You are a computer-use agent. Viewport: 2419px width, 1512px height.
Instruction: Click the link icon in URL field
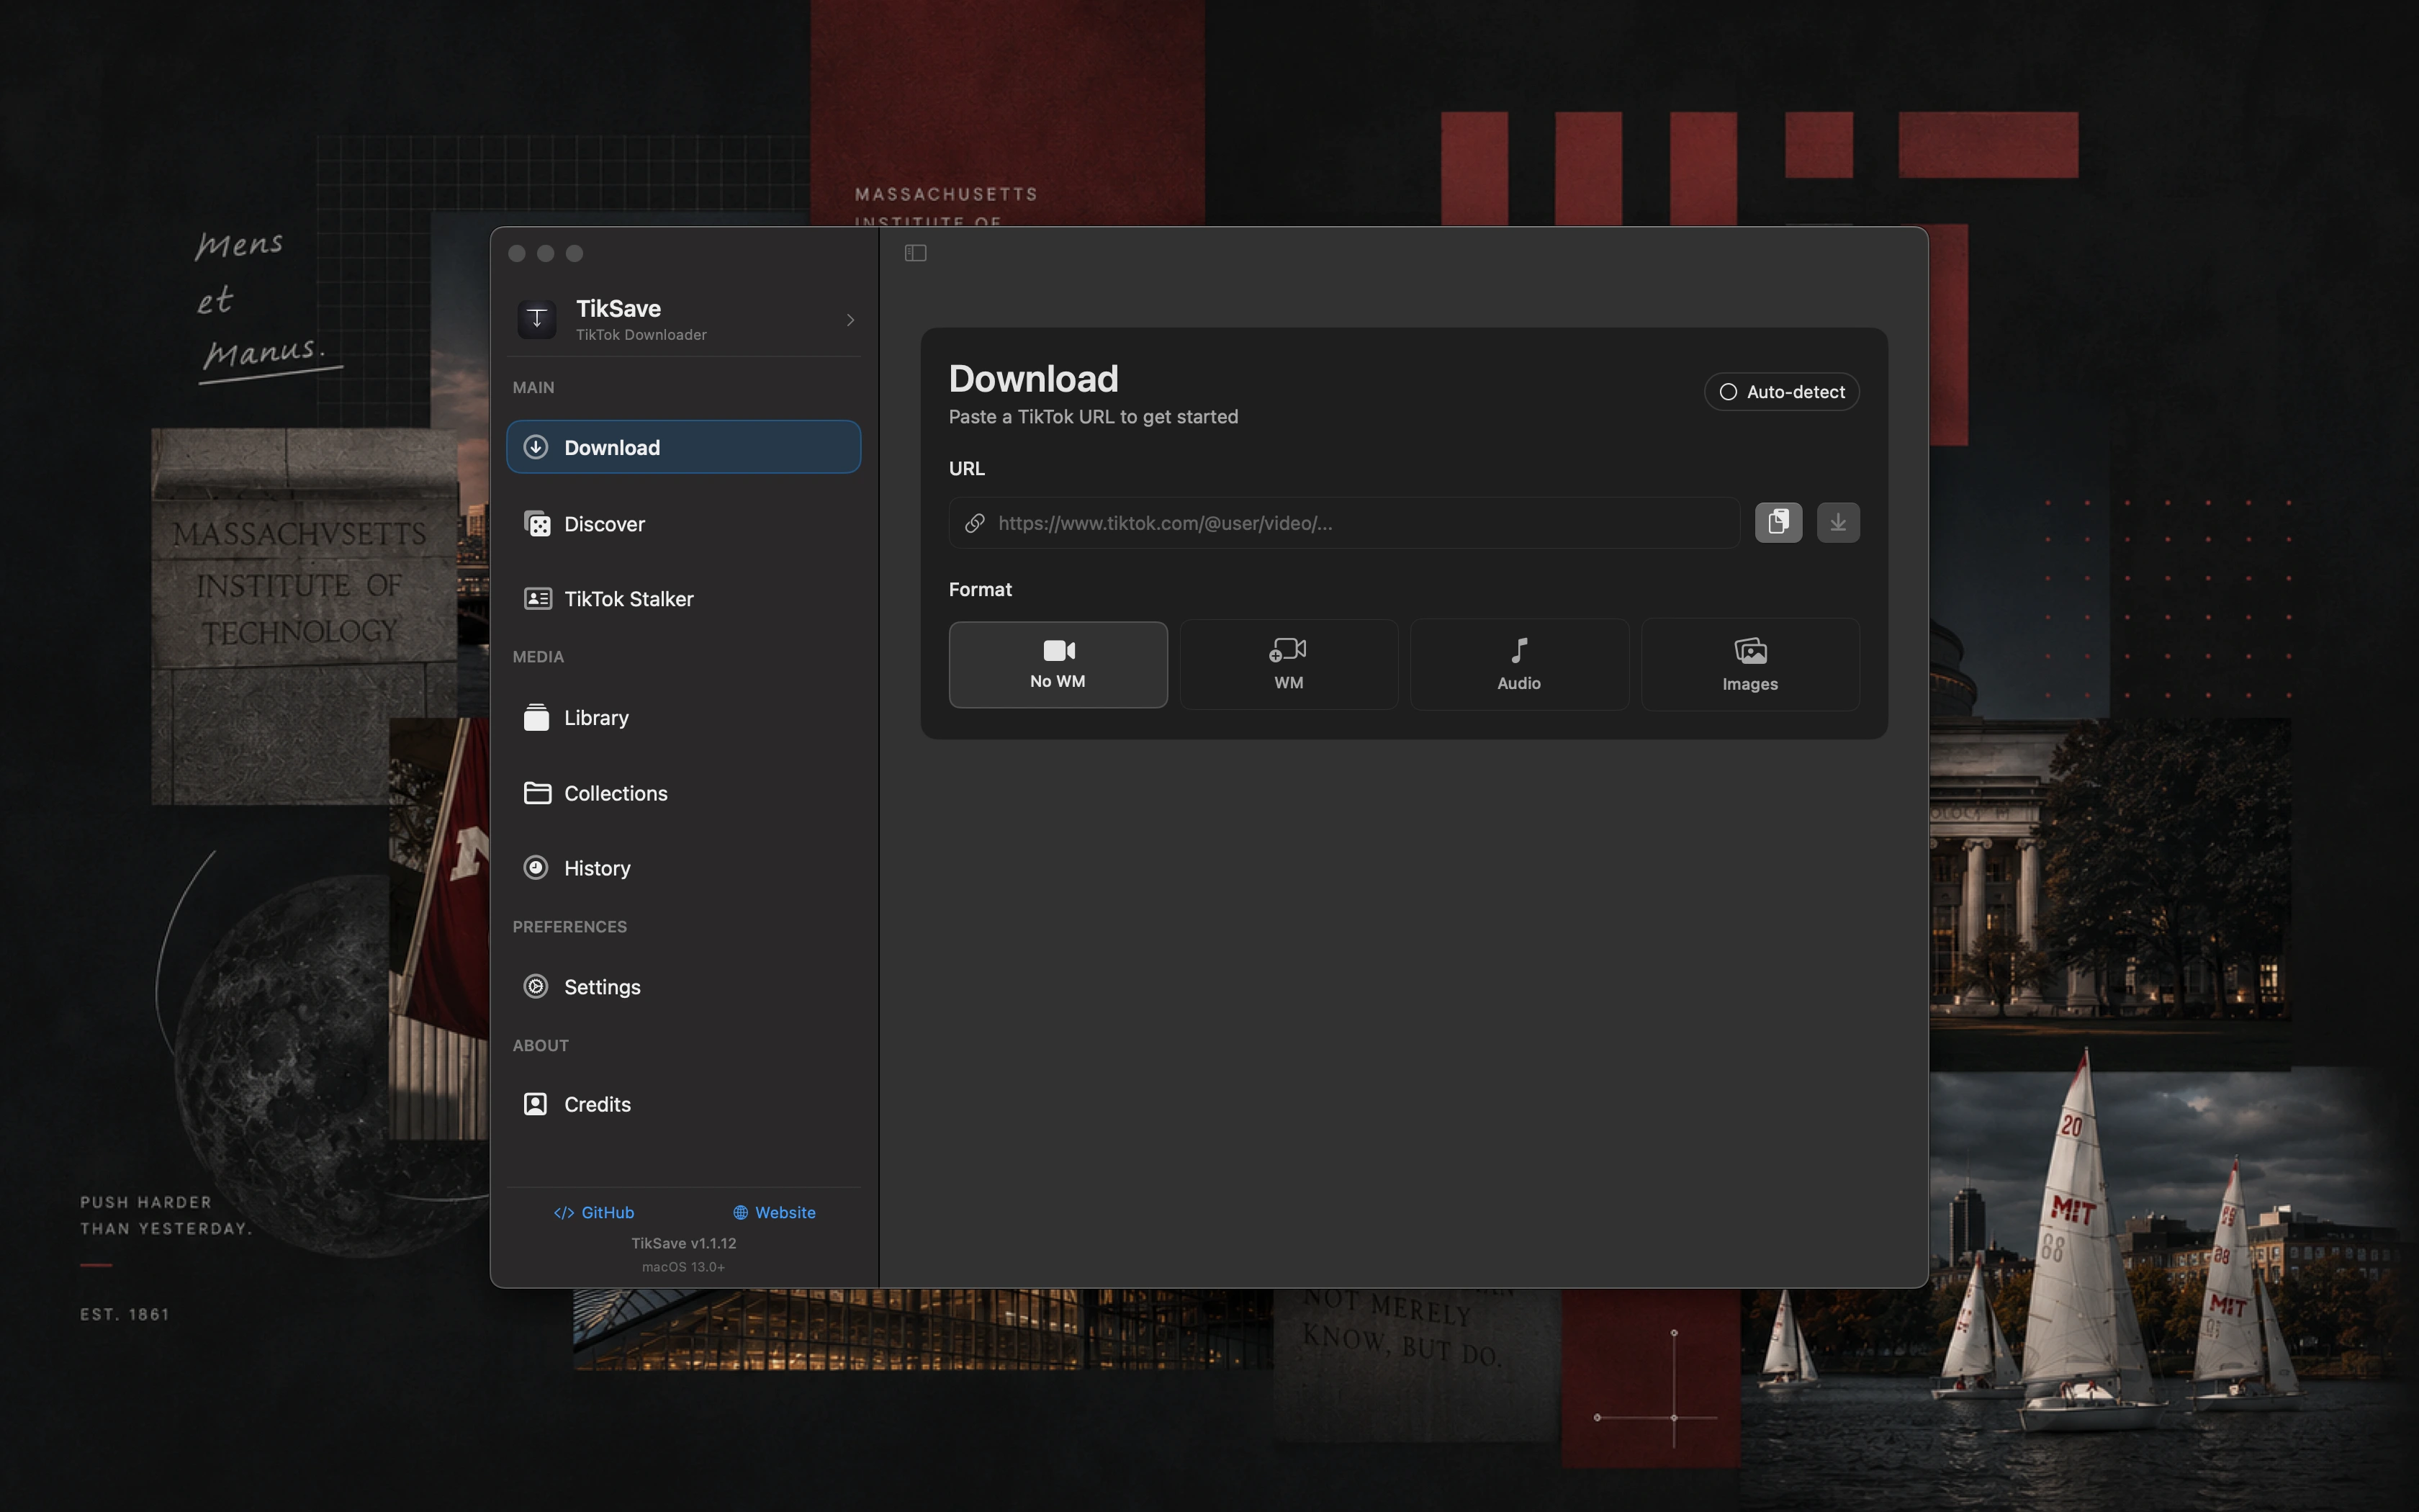pyautogui.click(x=975, y=523)
